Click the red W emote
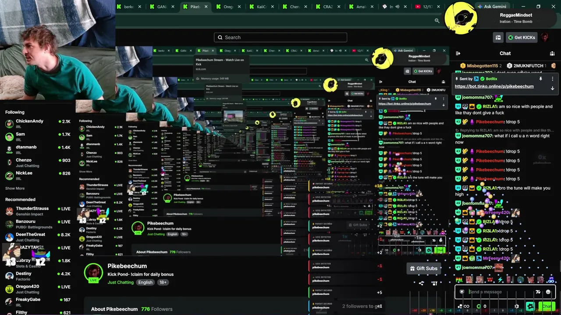The width and height of the screenshot is (561, 315). pyautogui.click(x=490, y=280)
